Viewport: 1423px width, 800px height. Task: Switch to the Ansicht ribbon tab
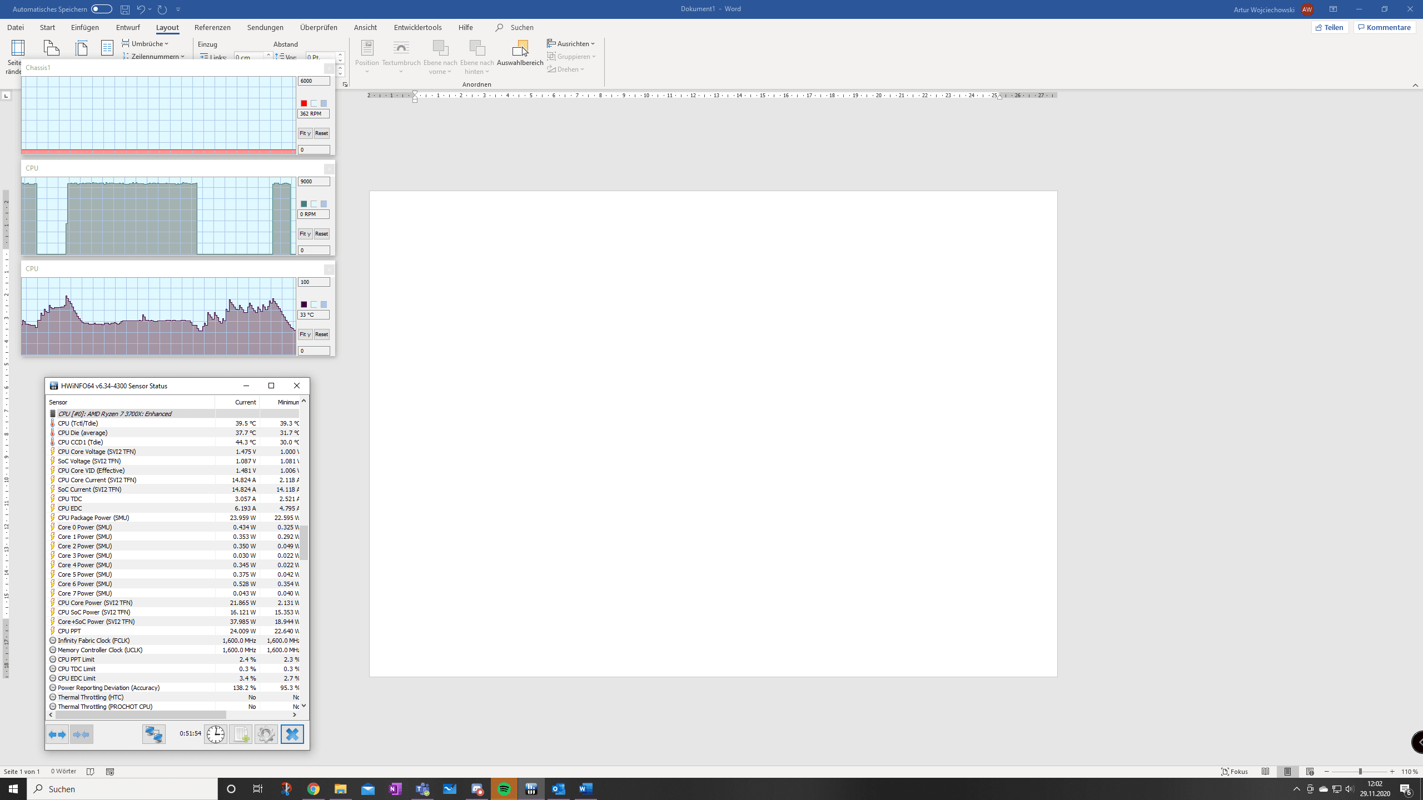[x=365, y=27]
